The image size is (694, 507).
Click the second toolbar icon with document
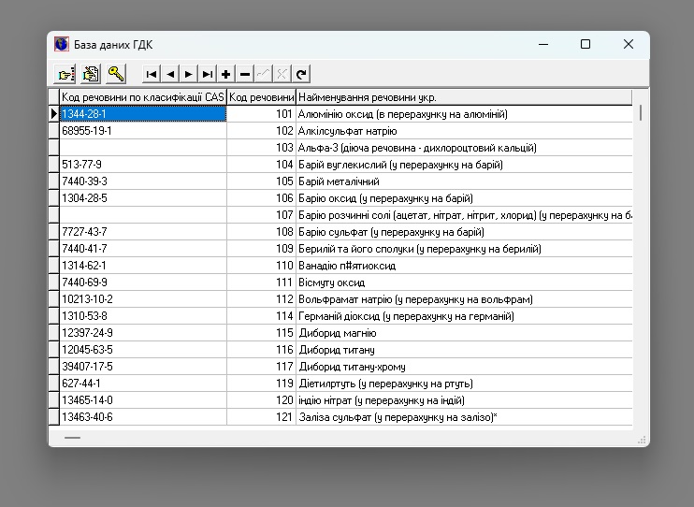pos(91,74)
